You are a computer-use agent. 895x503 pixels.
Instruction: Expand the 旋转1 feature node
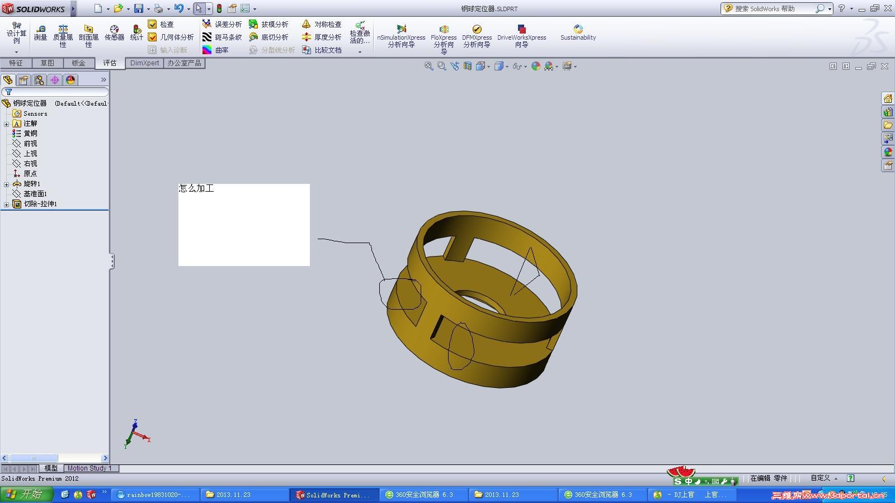pyautogui.click(x=6, y=184)
